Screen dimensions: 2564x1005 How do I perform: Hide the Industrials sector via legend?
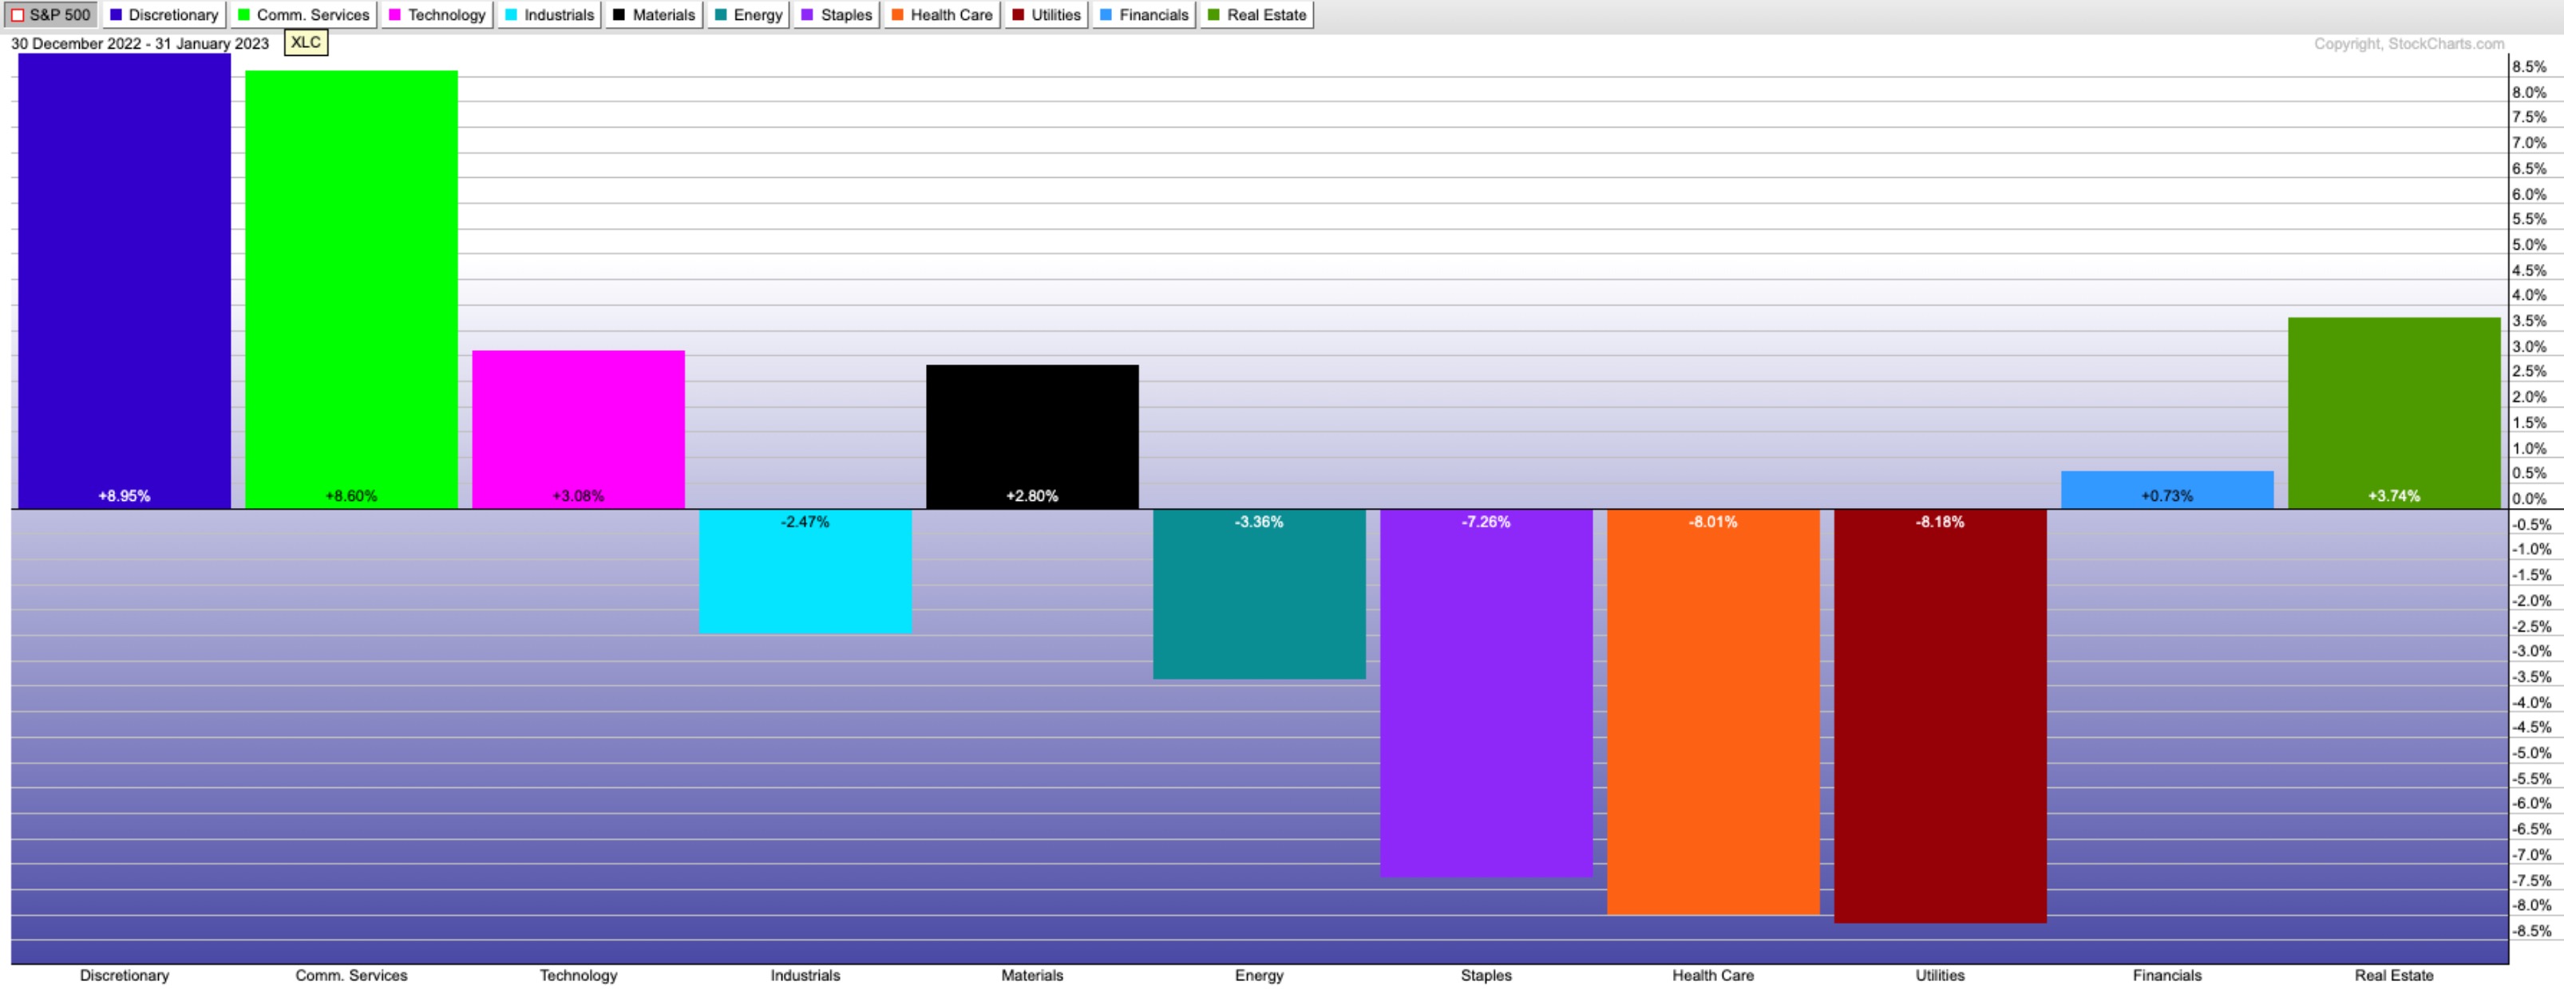pyautogui.click(x=549, y=15)
